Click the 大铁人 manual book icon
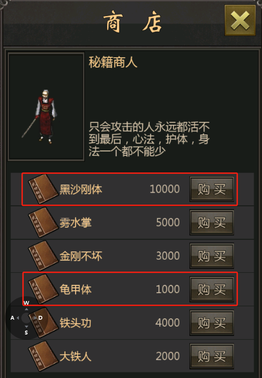The image size is (262, 378). coord(43,356)
